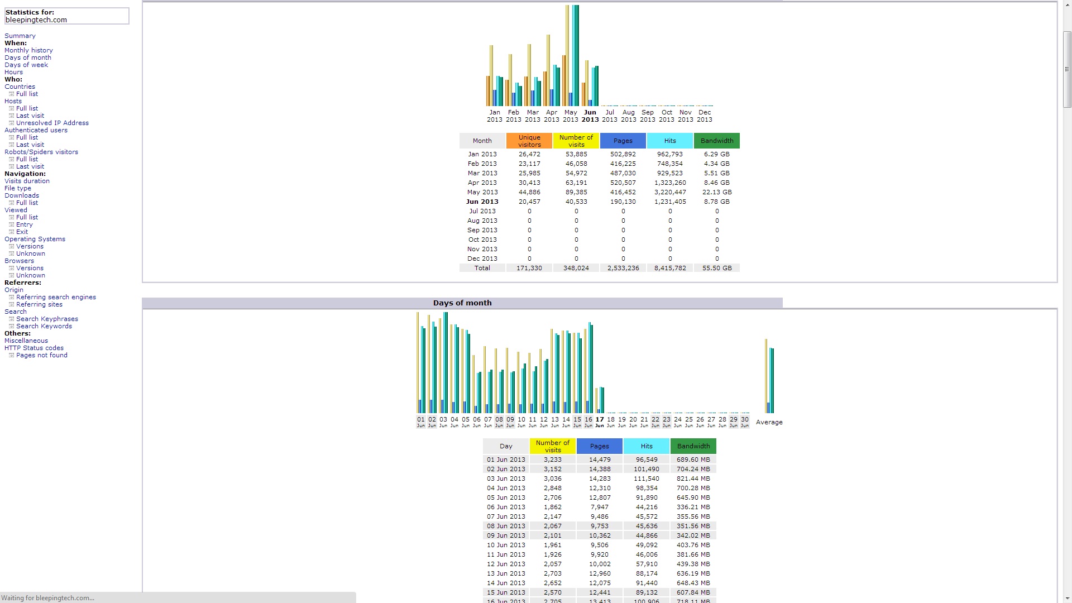1072x603 pixels.
Task: Open Robots/Spiders visitors link
Action: tap(41, 152)
